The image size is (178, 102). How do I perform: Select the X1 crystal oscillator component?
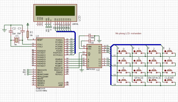pyautogui.click(x=16, y=40)
